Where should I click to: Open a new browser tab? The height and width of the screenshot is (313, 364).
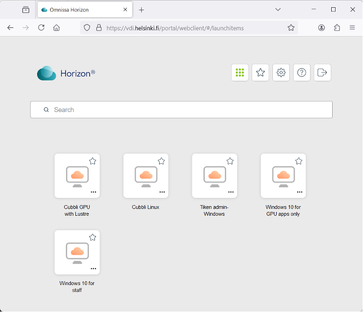tap(142, 10)
